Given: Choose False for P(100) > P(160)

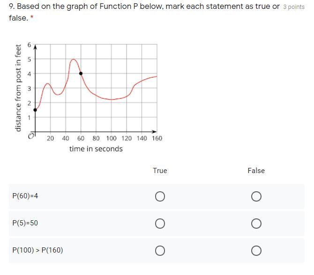Looking at the screenshot, I should pos(256,251).
